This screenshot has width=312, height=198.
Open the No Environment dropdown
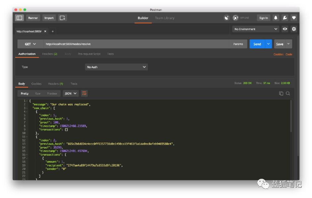tap(256, 29)
